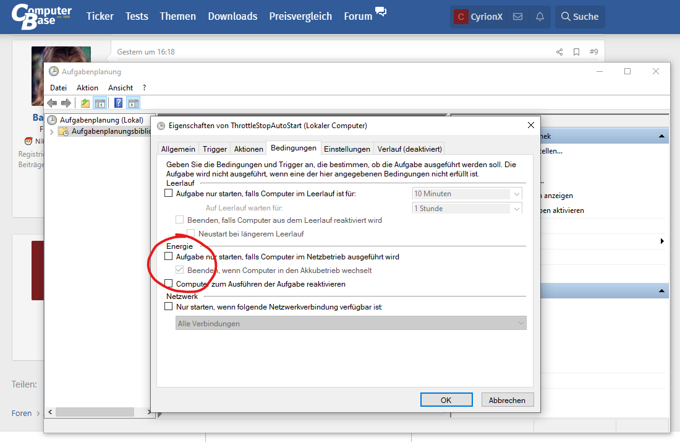The image size is (680, 442).
Task: Toggle the console tree pane icon
Action: coord(100,103)
